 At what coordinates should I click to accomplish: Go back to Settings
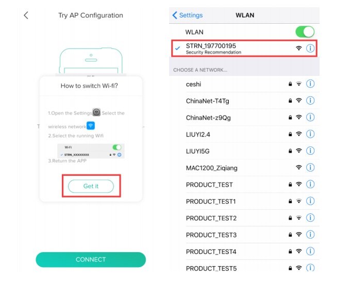click(188, 15)
